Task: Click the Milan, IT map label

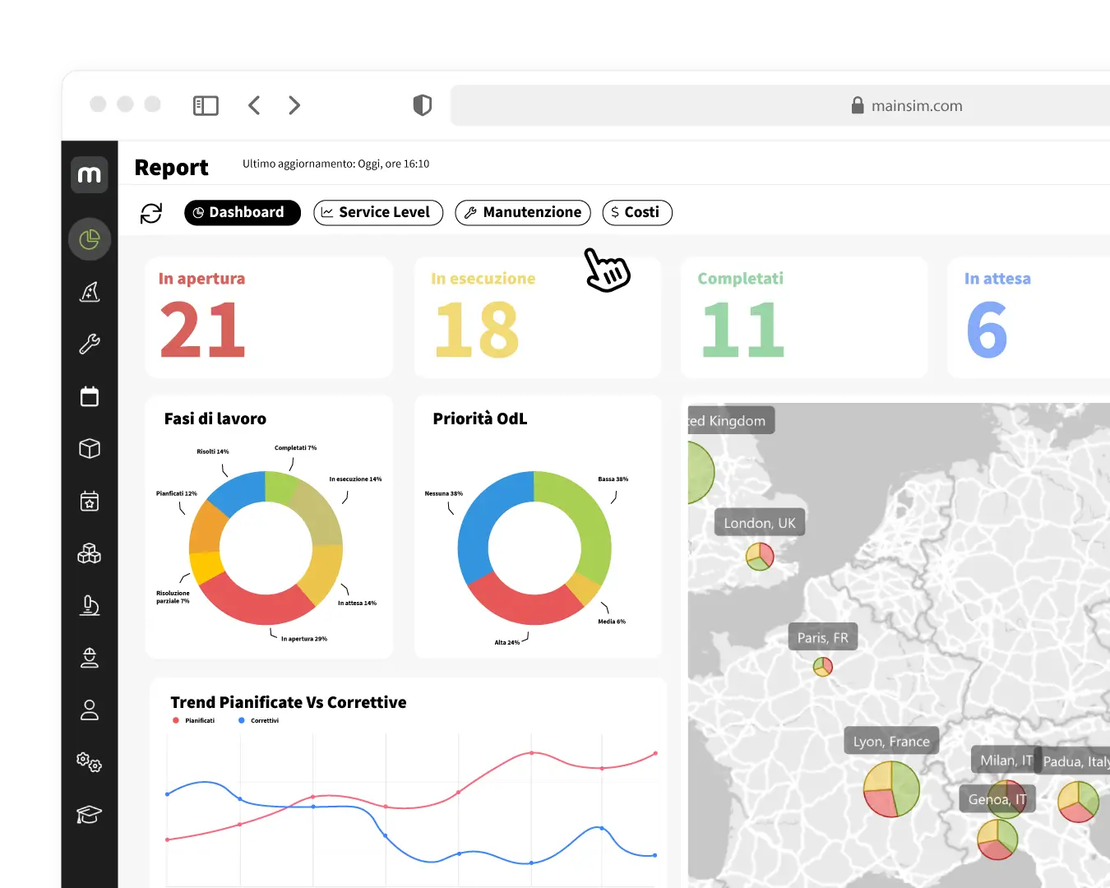Action: (x=1005, y=761)
